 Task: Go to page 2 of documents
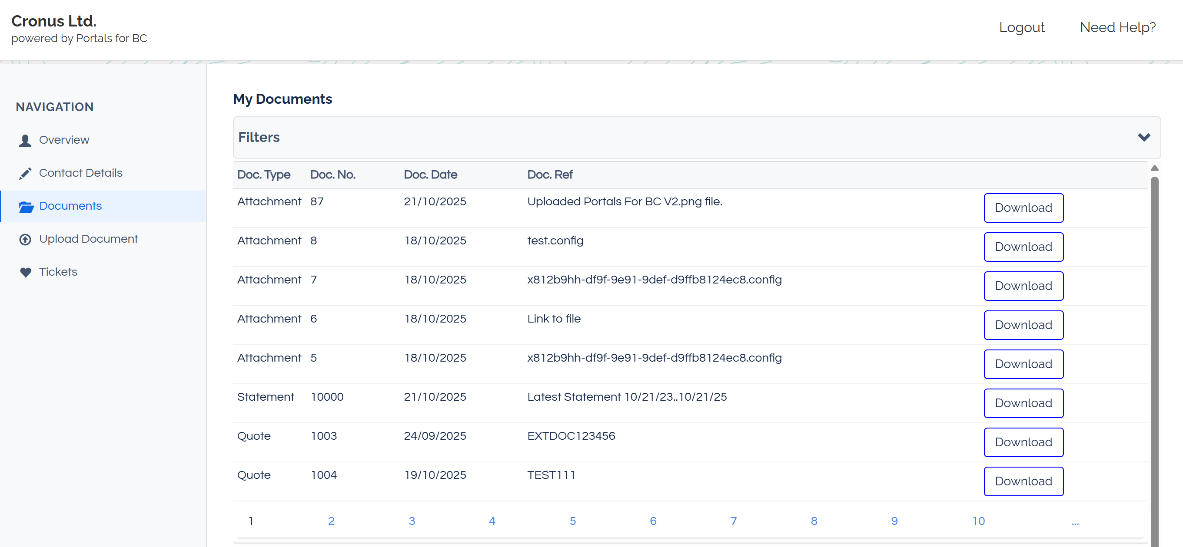point(331,521)
